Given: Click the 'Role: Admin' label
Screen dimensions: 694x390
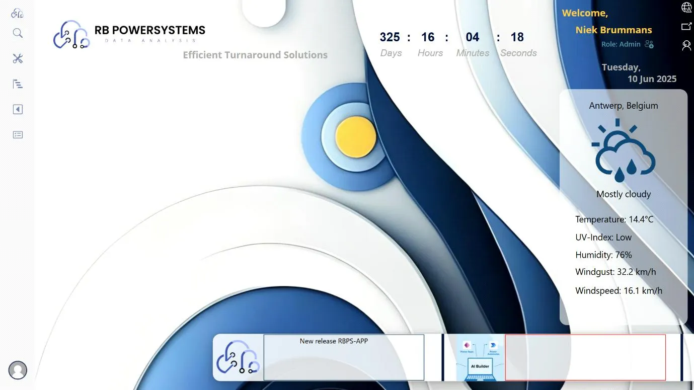Looking at the screenshot, I should (621, 44).
